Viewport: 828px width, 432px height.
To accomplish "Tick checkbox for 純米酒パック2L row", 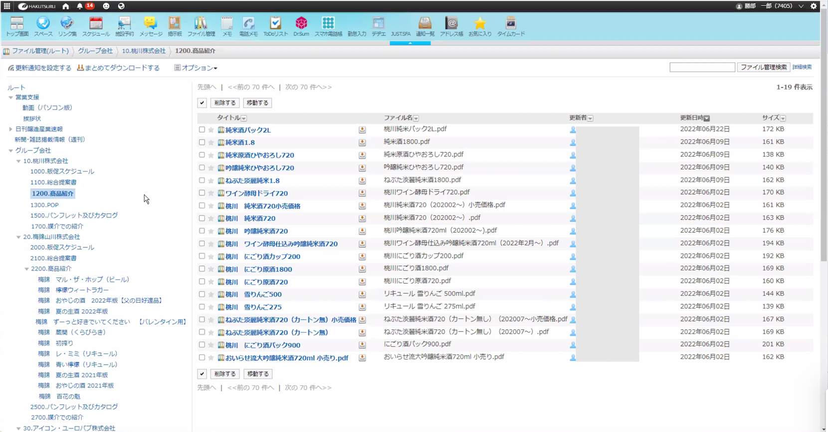I will (202, 130).
